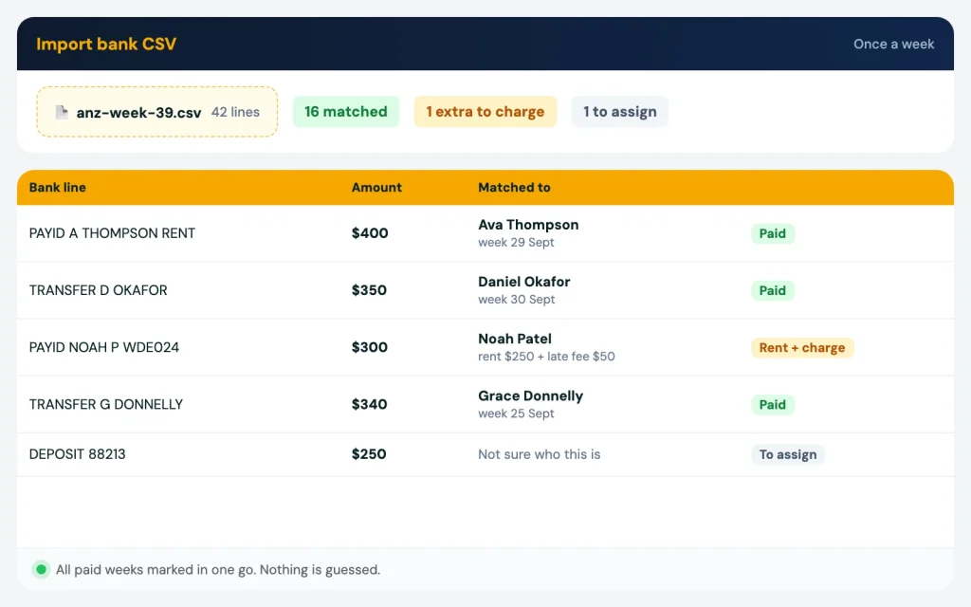The image size is (971, 607).
Task: Click the $400 amount cell
Action: [370, 233]
